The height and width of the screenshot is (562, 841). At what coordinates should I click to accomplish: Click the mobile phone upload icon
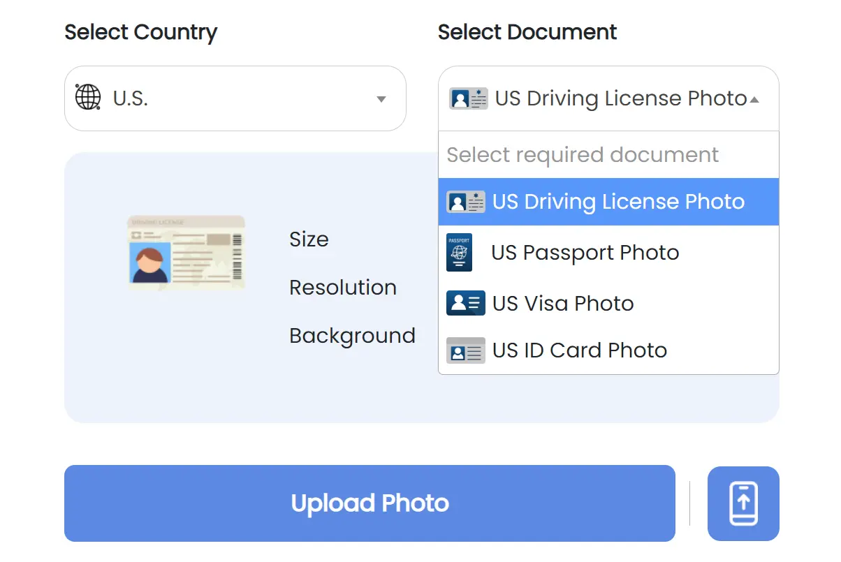tap(743, 503)
